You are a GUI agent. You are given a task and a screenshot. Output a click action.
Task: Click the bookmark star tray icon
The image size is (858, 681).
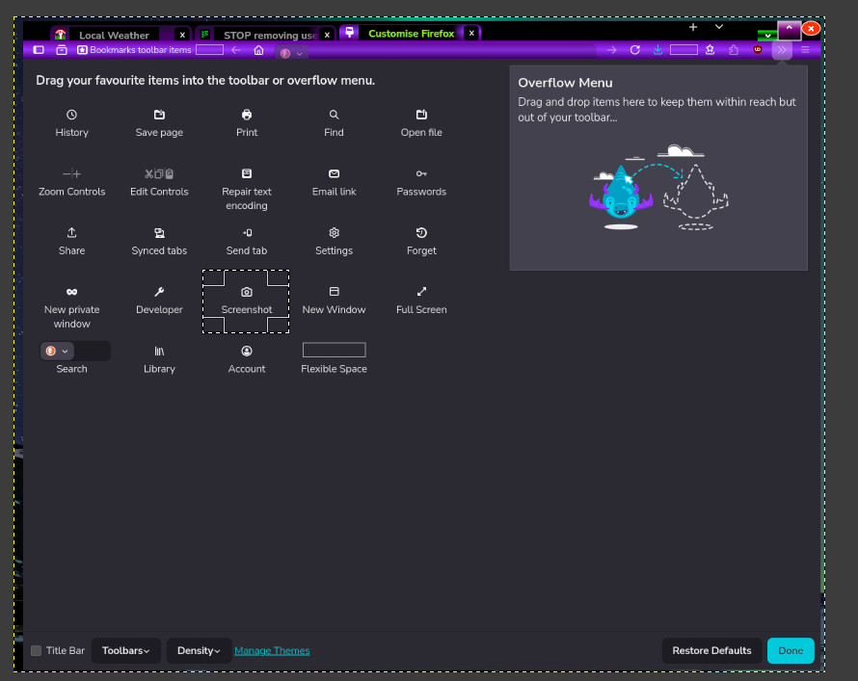(x=711, y=50)
